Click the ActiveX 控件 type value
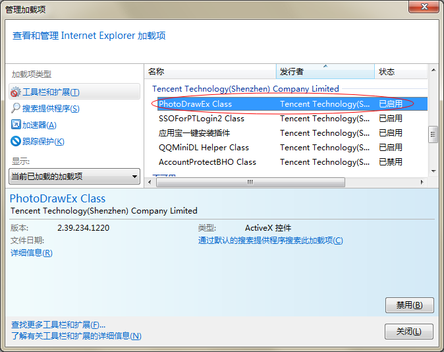 click(268, 228)
